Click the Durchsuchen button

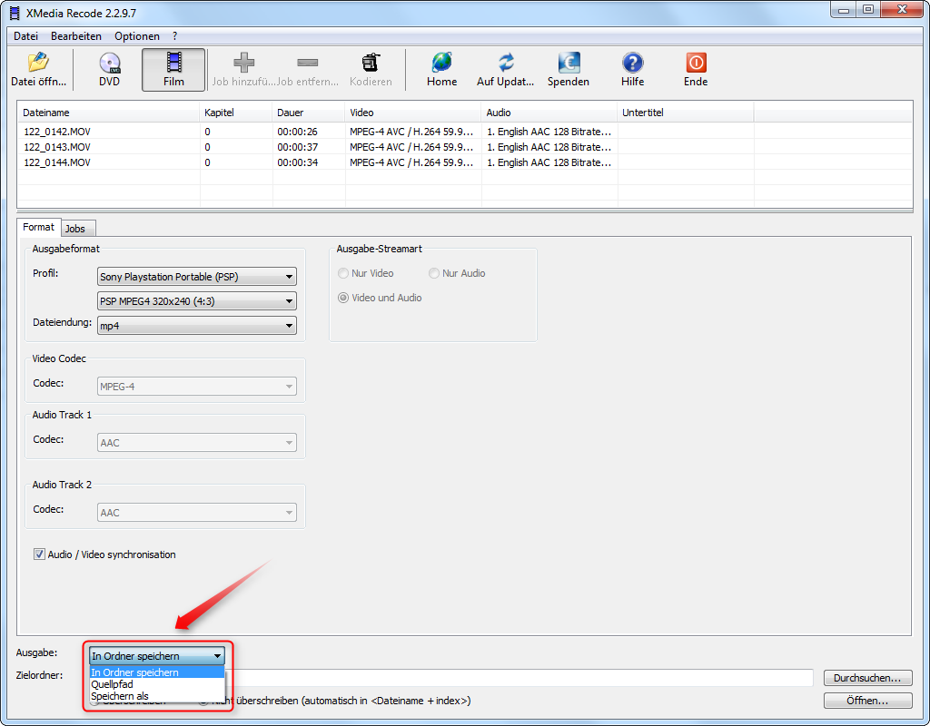(x=867, y=678)
